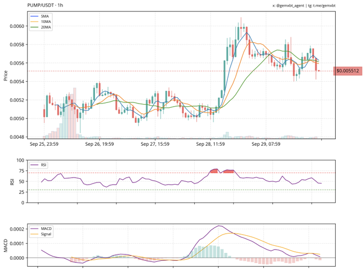Click the vertical Price axis title
363x271 pixels.
(x=5, y=75)
